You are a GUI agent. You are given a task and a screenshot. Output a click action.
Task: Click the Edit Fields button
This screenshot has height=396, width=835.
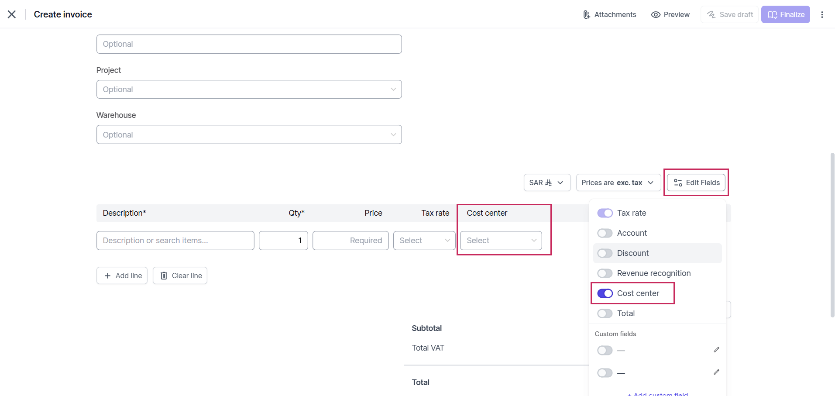point(696,183)
